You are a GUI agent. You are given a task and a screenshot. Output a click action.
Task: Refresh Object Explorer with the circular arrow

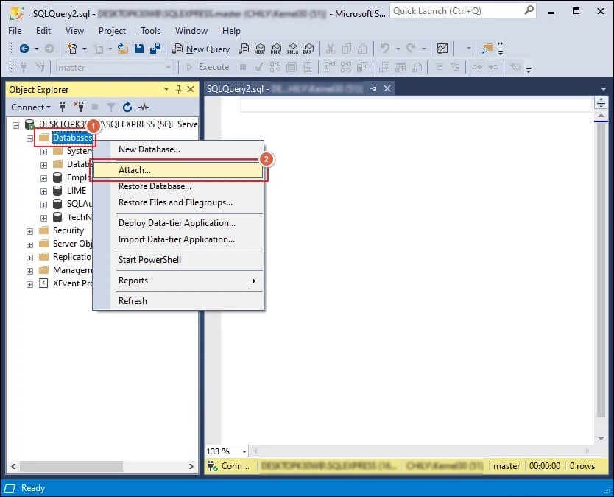127,107
